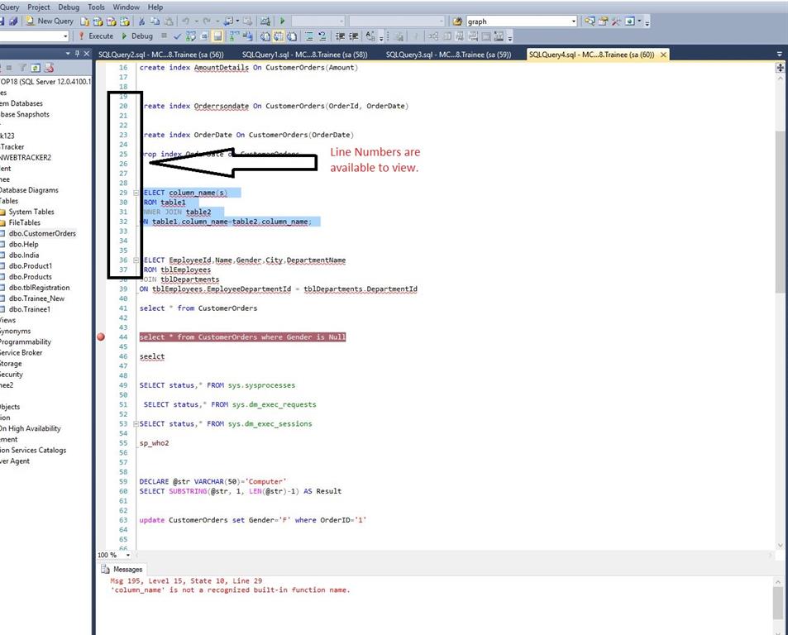
Task: Click the Parse checkmark icon
Action: (x=177, y=36)
